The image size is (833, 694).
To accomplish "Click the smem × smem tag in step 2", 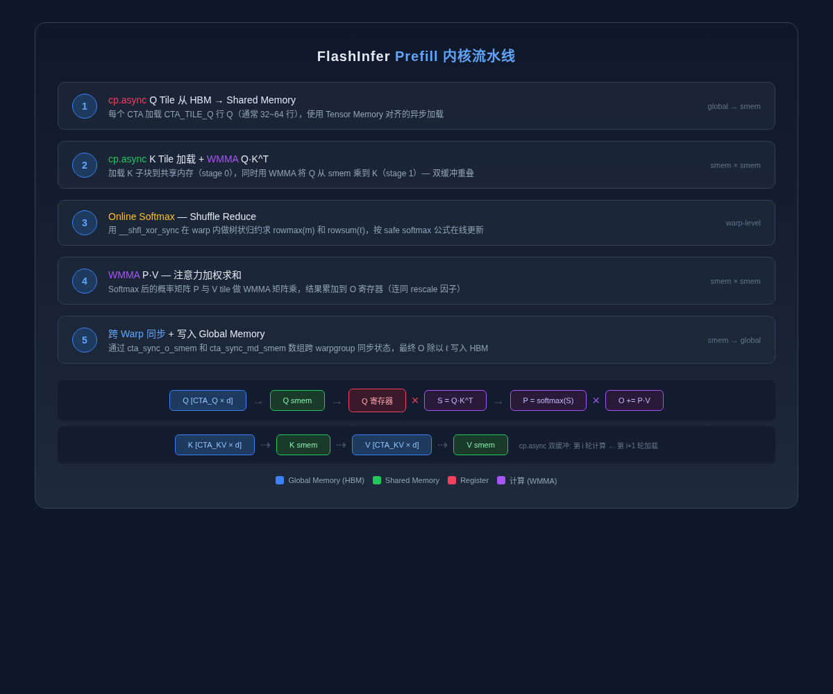I will [735, 165].
